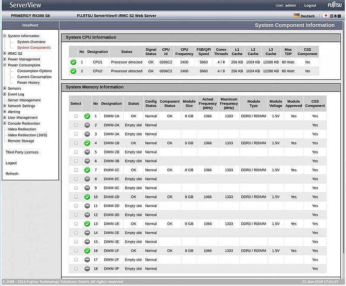
Task: Click Refresh in the left sidebar
Action: coord(12,174)
